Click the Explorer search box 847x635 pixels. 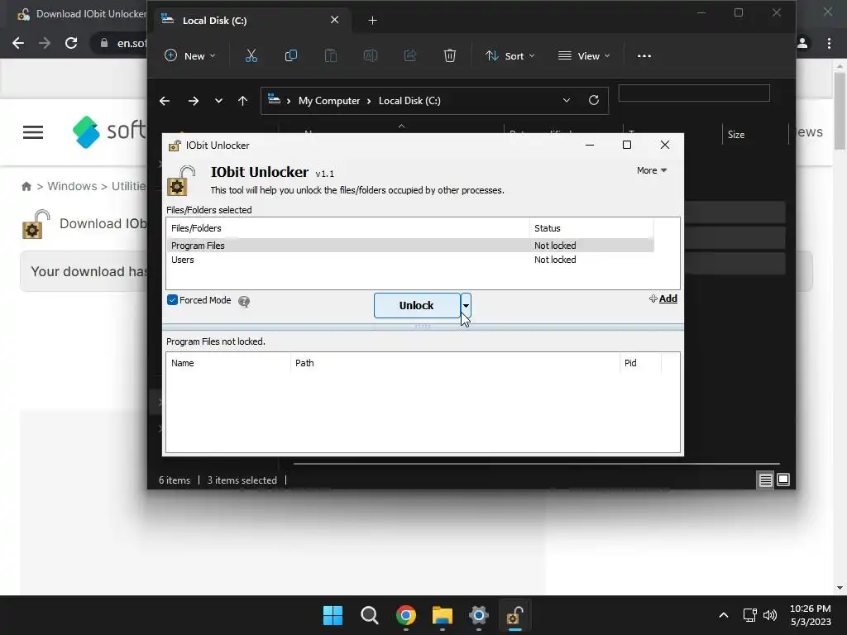click(694, 93)
